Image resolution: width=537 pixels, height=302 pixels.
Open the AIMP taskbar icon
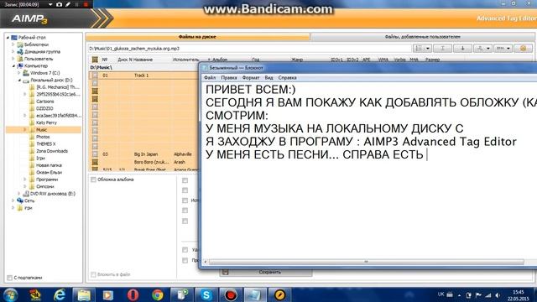[x=279, y=294]
